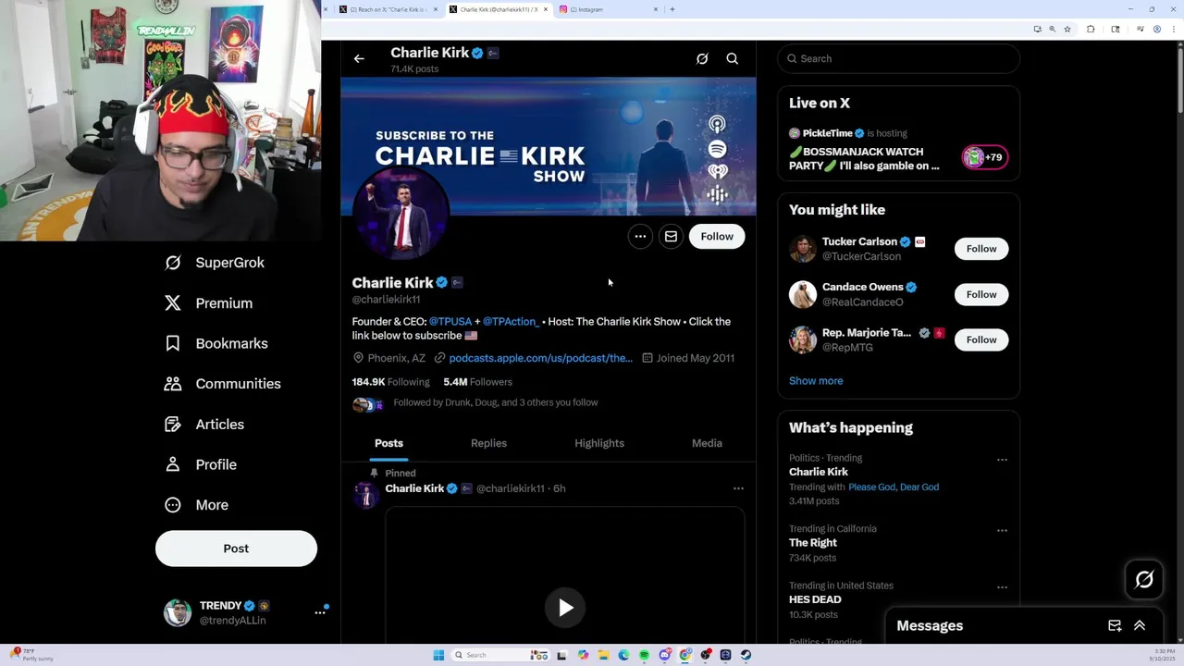
Task: Expand the Messages drawer
Action: (1140, 626)
